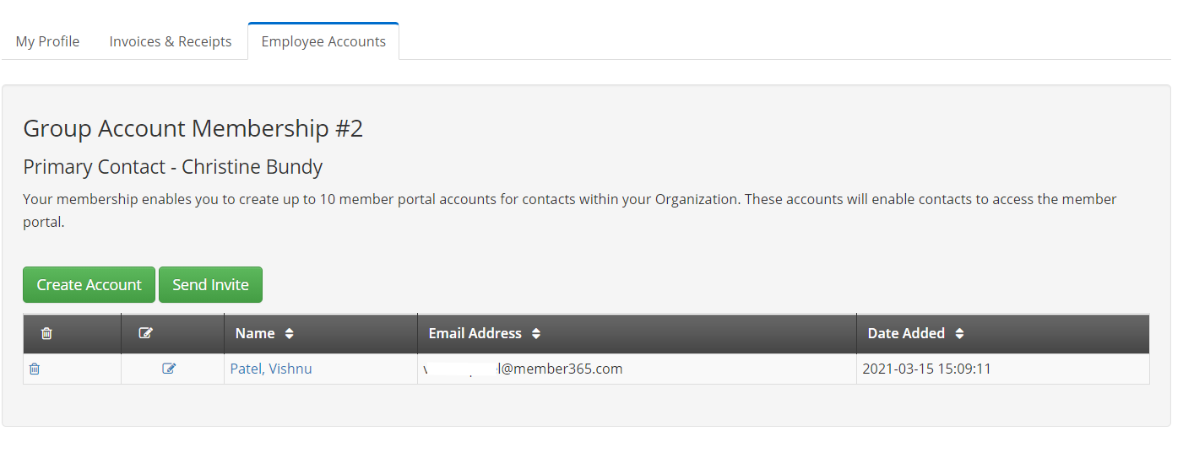
Task: Sort table by the Name header label
Action: (255, 333)
